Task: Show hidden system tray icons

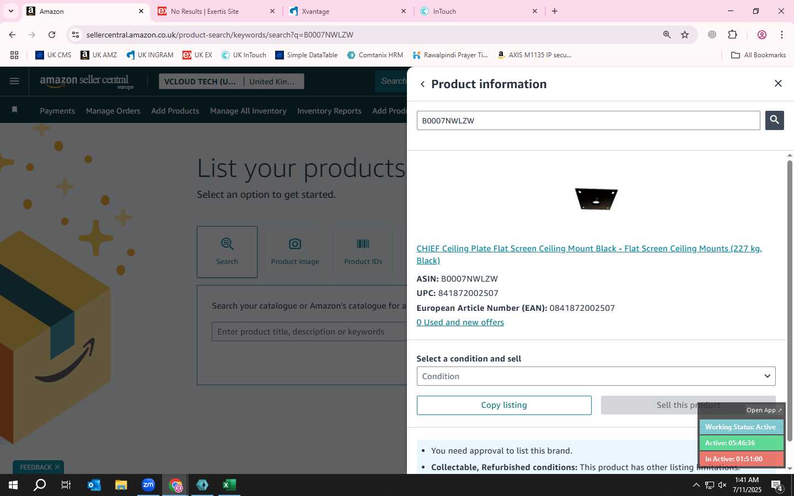Action: [696, 485]
